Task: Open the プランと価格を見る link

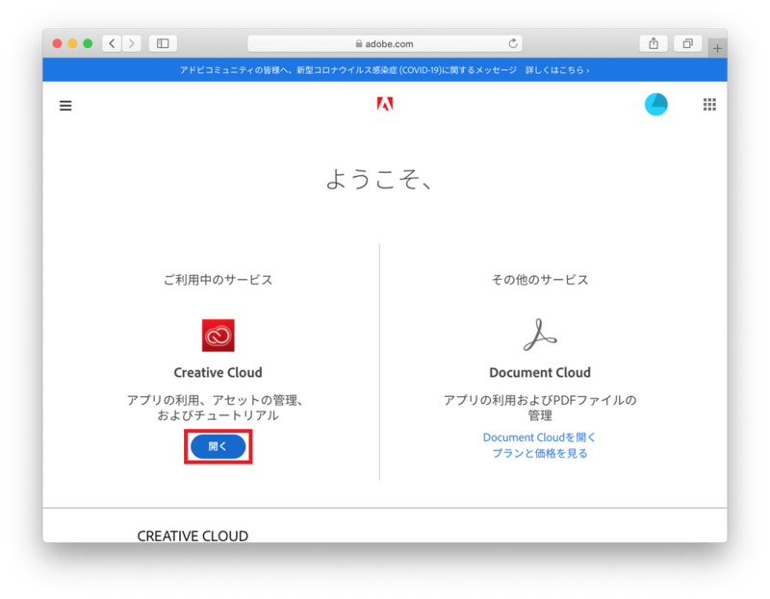Action: pyautogui.click(x=540, y=453)
